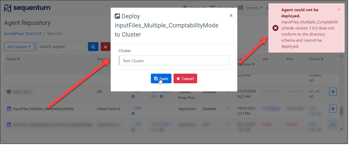Click the red error icon in the notification

(x=275, y=28)
